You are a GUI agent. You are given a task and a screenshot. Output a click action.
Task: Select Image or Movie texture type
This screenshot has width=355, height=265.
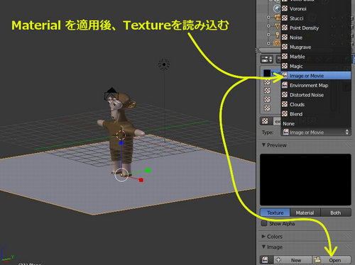316,76
